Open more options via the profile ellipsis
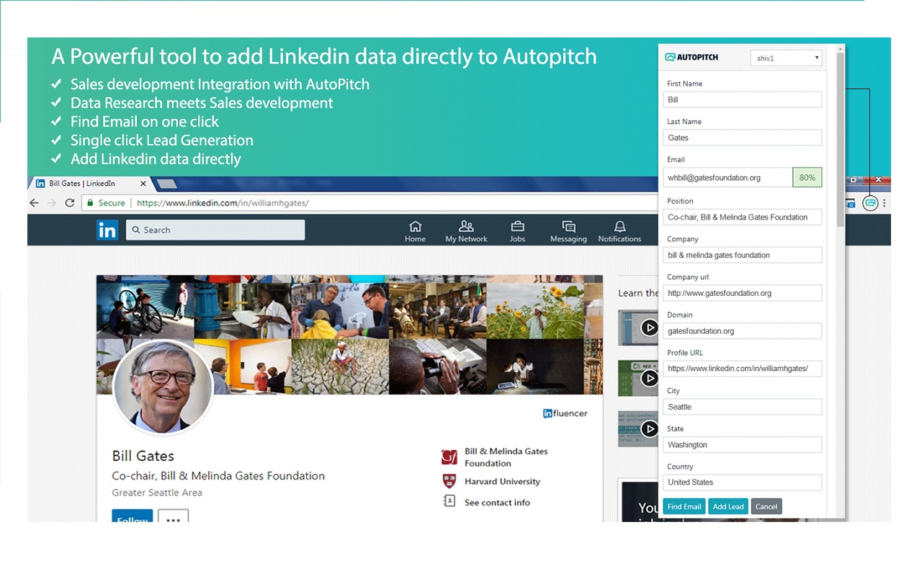 tap(173, 516)
